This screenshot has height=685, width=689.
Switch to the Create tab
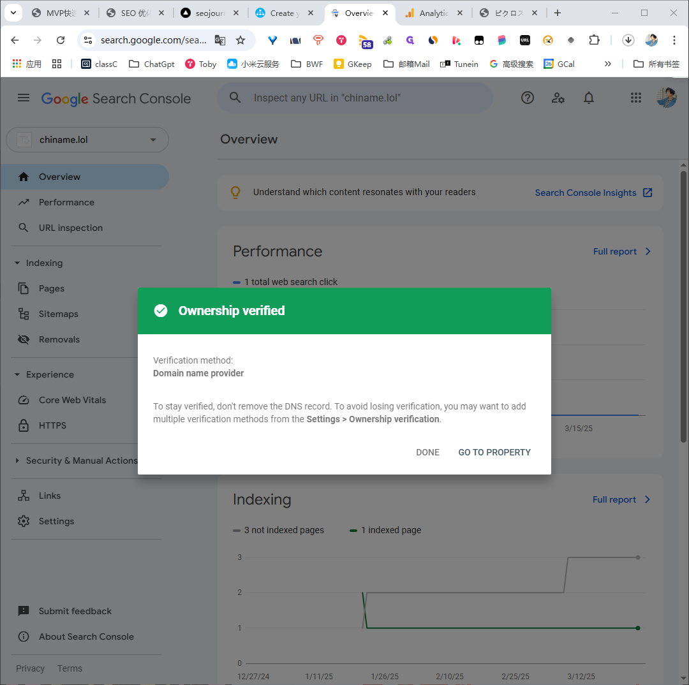[285, 13]
